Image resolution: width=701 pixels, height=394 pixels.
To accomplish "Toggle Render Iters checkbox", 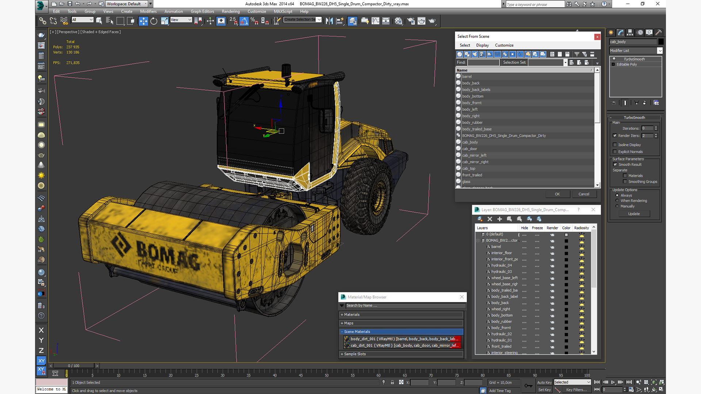I will (x=615, y=136).
